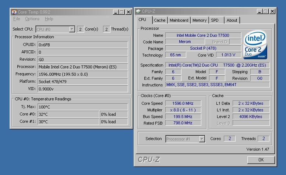Click the Cores count field in CPU-Z
The width and height of the screenshot is (286, 175).
(230, 139)
